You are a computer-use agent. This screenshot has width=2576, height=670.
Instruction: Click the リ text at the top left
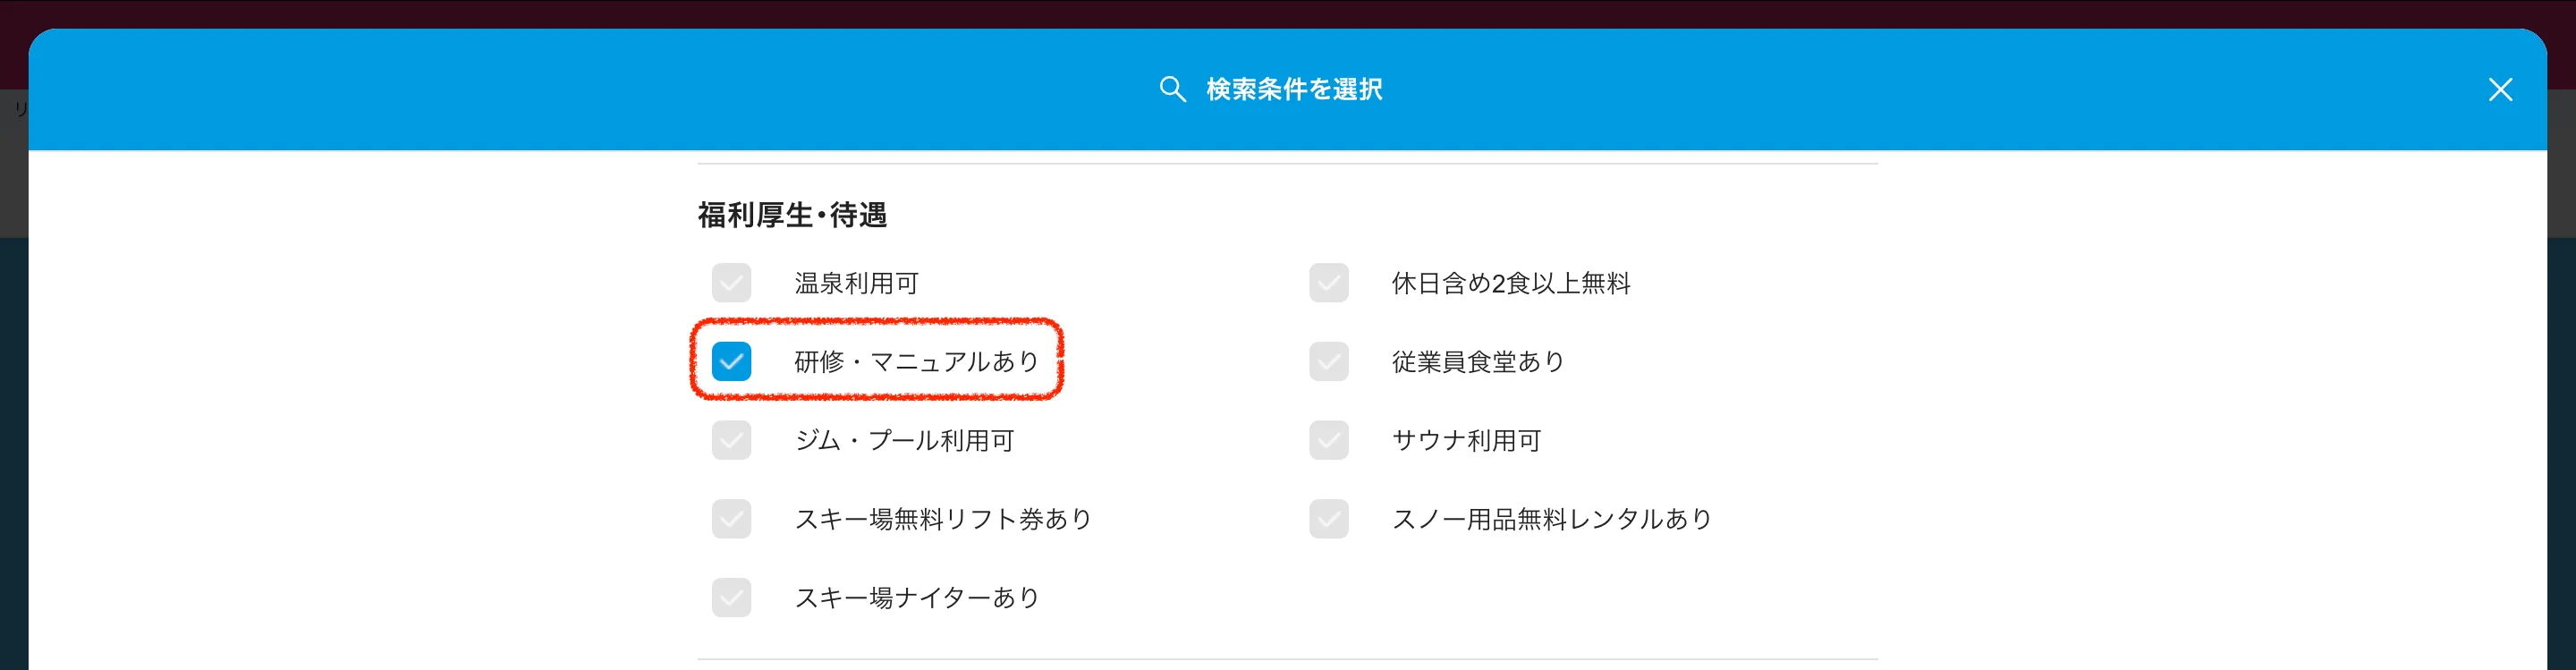[x=22, y=107]
